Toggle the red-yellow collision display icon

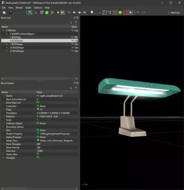(x=115, y=12)
